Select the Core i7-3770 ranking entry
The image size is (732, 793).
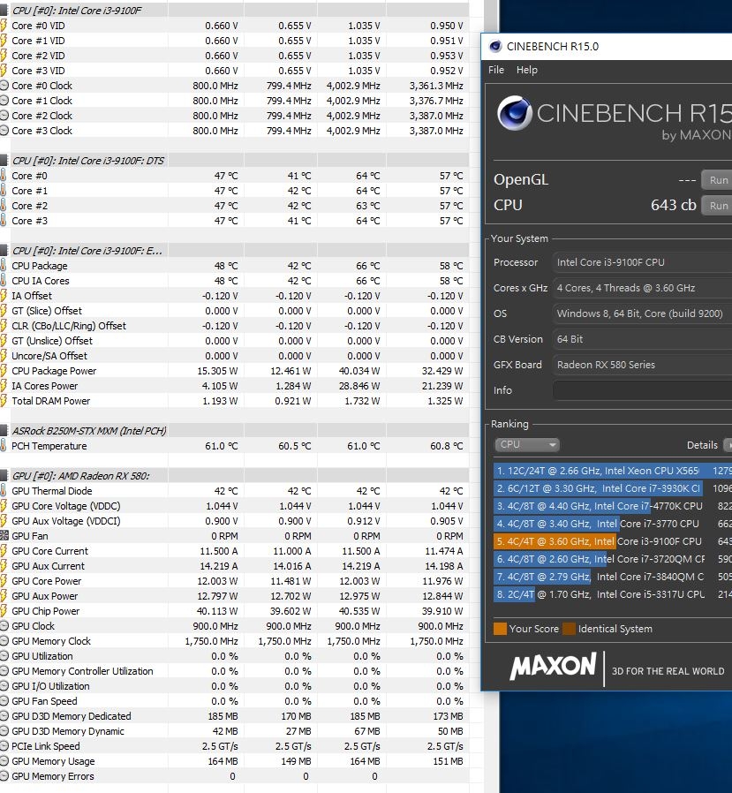coord(613,524)
